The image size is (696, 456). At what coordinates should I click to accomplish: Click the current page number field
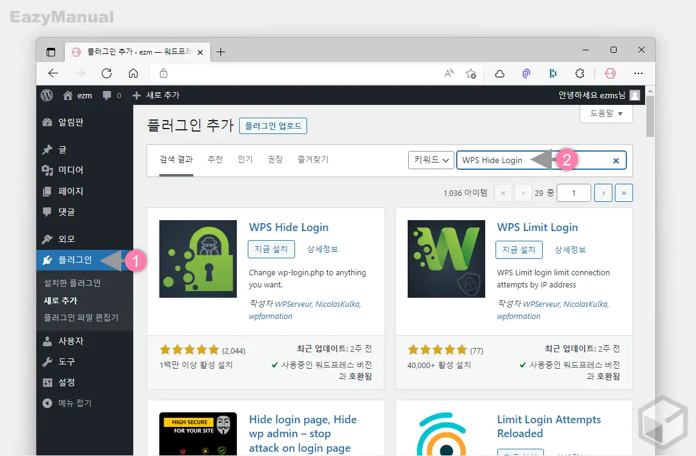tap(574, 193)
